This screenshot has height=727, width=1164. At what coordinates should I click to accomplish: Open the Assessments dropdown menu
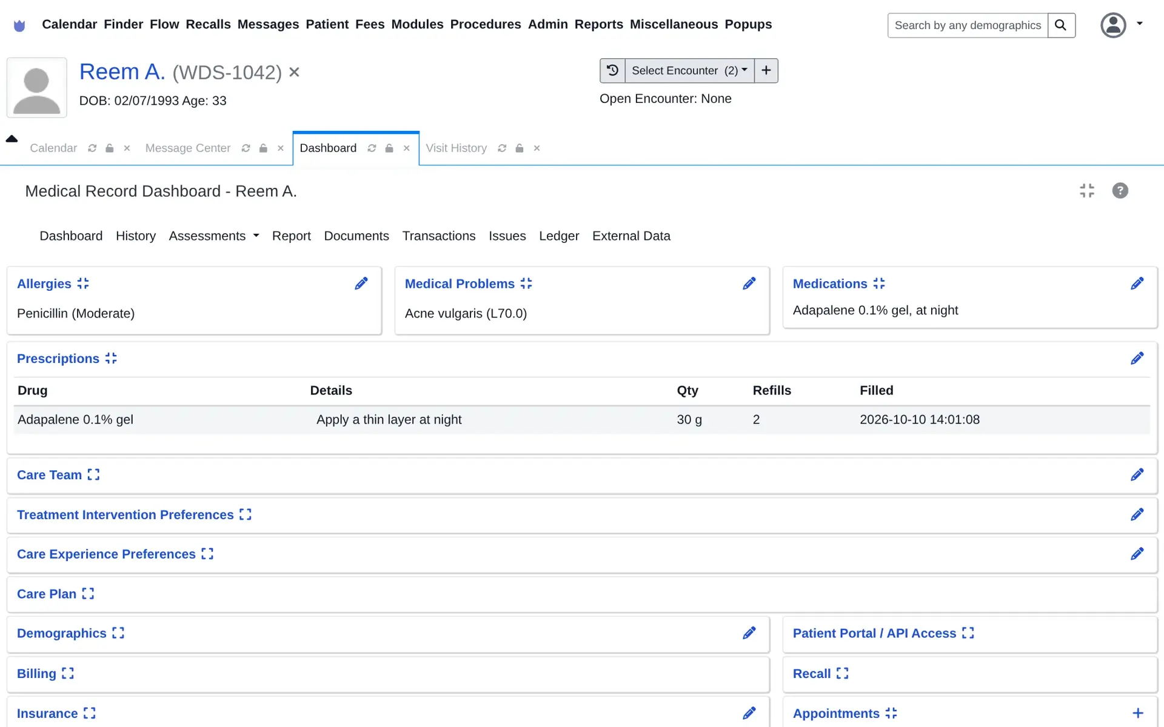[x=214, y=236]
